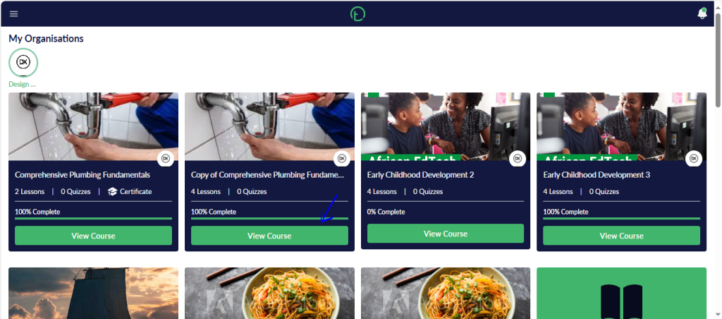View Course for Copy of Comprehensive Plumbing
This screenshot has height=319, width=722.
pyautogui.click(x=269, y=236)
